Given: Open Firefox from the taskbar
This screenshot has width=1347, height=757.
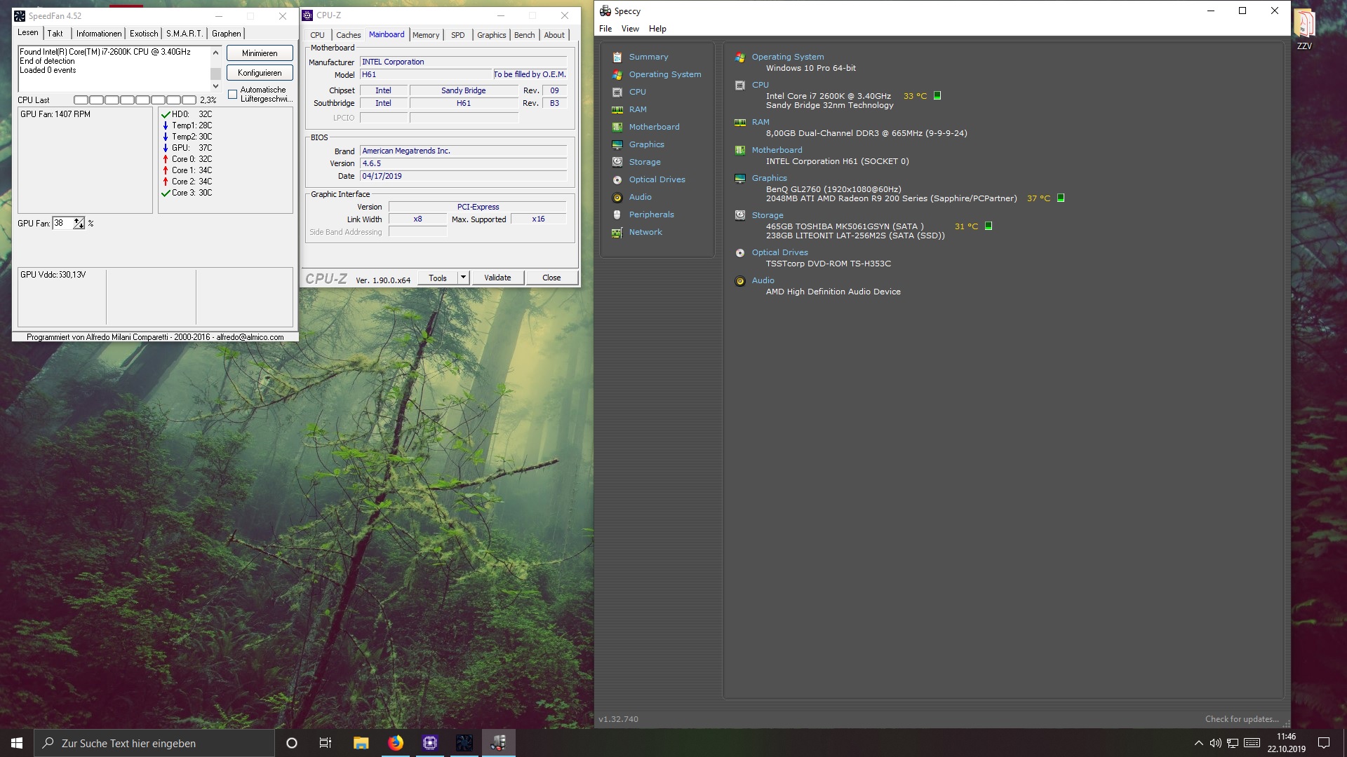Looking at the screenshot, I should [x=396, y=743].
